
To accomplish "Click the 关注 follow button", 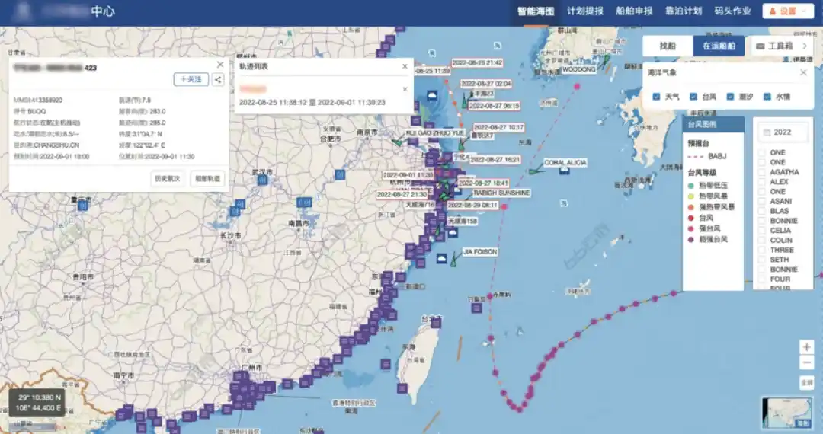I will coord(191,79).
